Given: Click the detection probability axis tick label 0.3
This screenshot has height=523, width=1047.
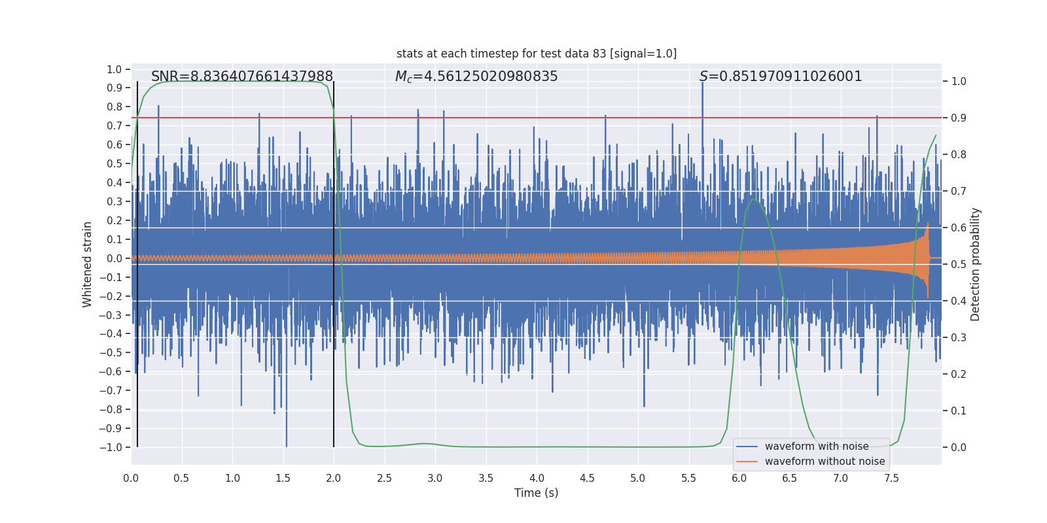Looking at the screenshot, I should (x=959, y=337).
